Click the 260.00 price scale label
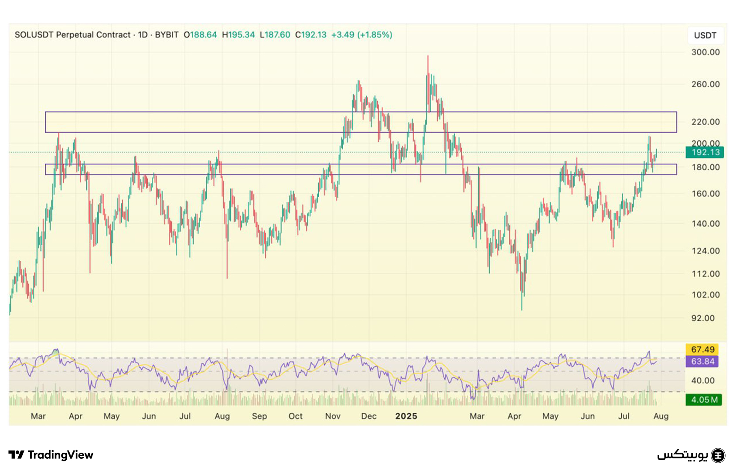The height and width of the screenshot is (471, 736). [705, 84]
